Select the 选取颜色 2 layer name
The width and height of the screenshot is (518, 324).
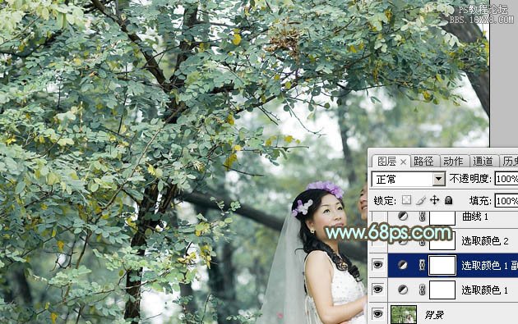484,241
